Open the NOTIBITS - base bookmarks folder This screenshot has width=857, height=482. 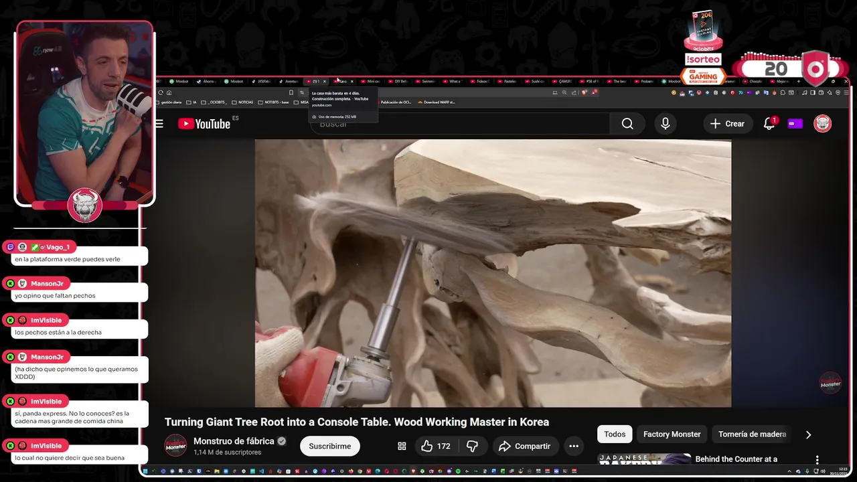point(273,102)
